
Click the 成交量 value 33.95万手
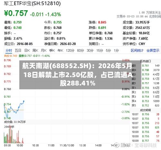coord(142,22)
